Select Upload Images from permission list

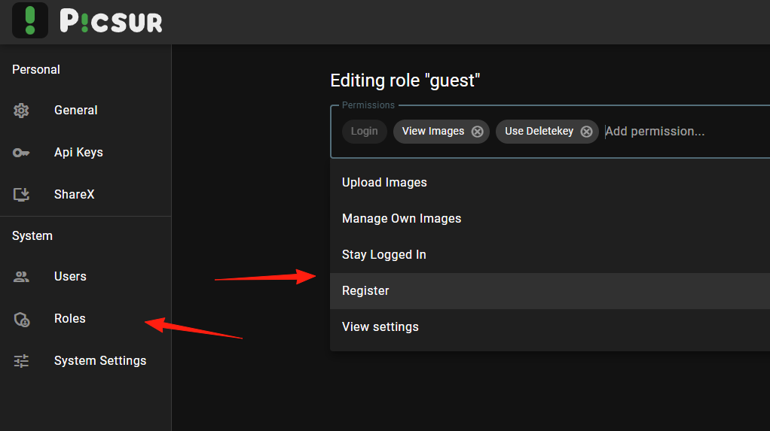point(550,182)
